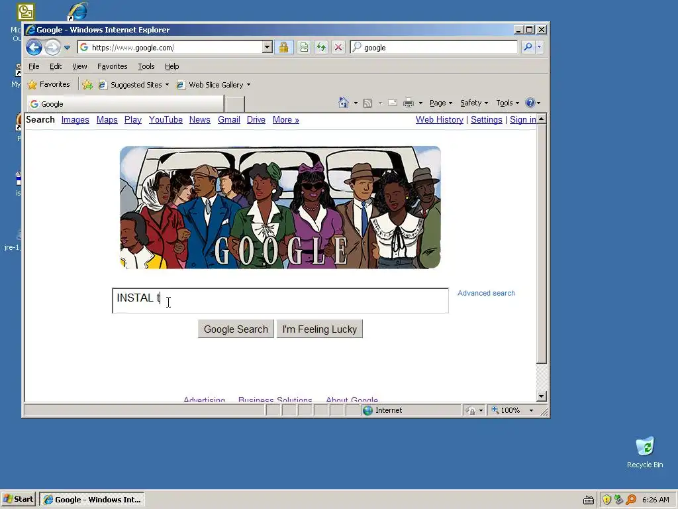Open the Safety menu in command bar

point(474,103)
